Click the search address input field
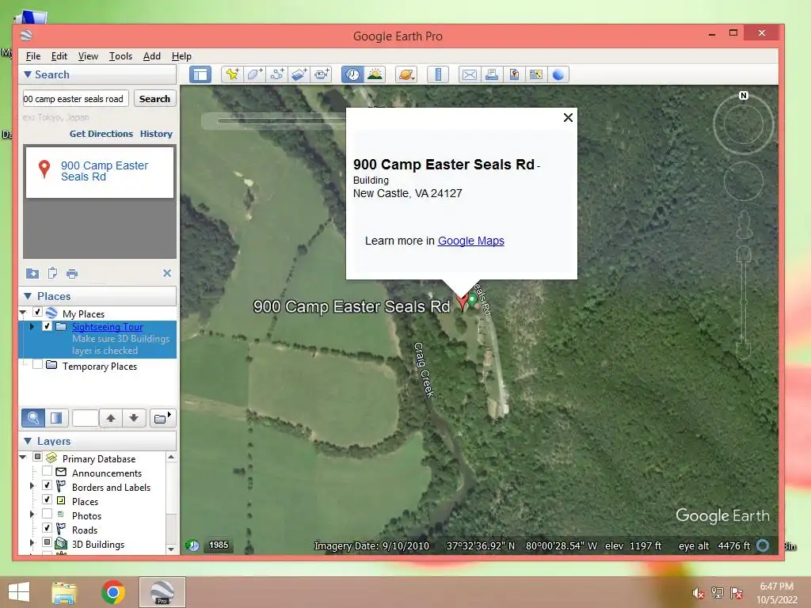This screenshot has height=608, width=811. pos(75,99)
